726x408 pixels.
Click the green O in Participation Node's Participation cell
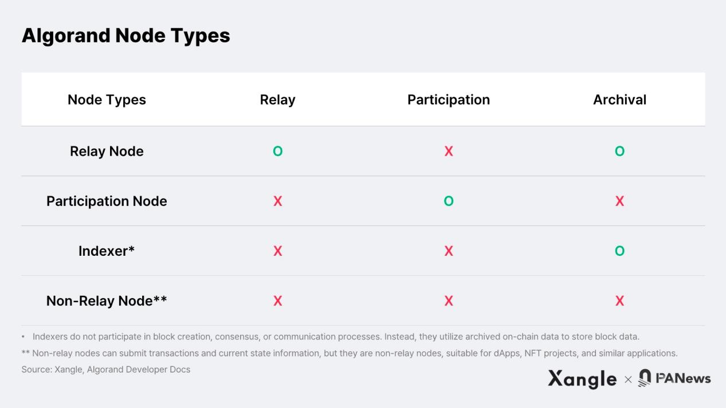(x=449, y=201)
